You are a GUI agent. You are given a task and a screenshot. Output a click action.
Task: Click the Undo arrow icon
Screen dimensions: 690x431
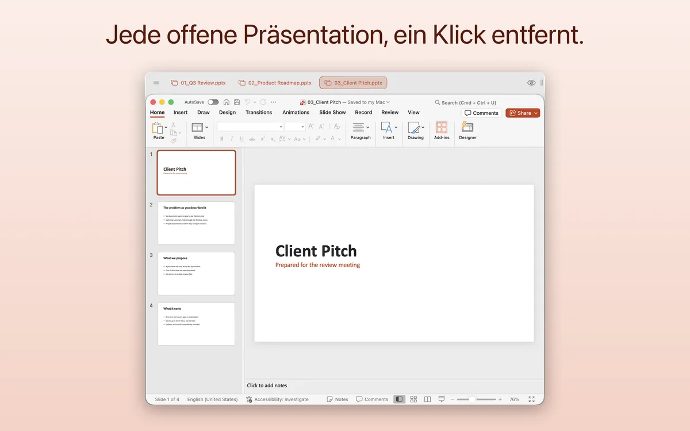pyautogui.click(x=247, y=102)
